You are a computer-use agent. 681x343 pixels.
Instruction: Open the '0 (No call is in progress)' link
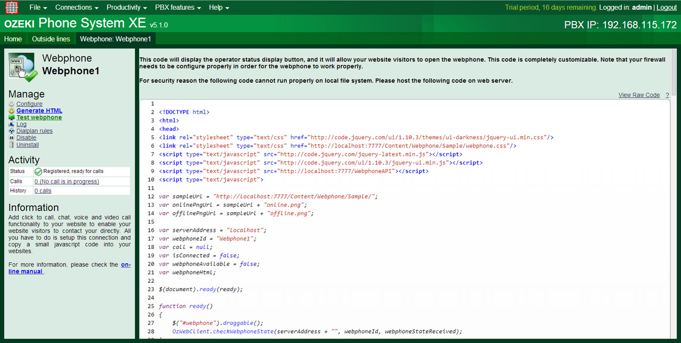tap(67, 181)
